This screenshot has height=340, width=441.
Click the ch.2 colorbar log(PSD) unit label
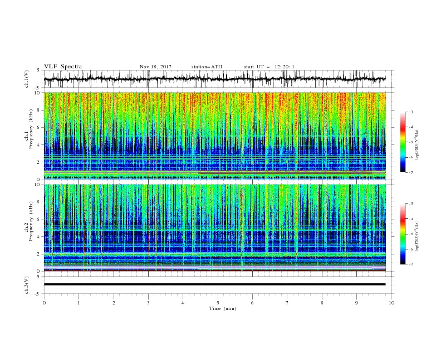(417, 237)
